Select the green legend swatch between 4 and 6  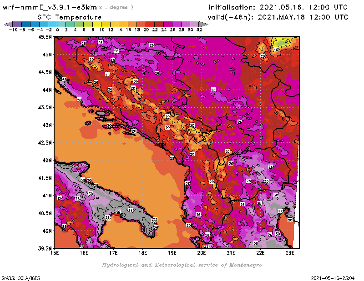coord(79,24)
